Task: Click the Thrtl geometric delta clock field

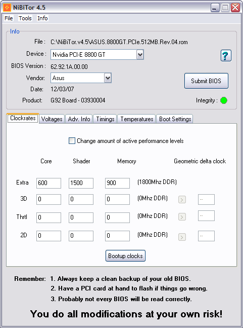Action: click(x=206, y=215)
